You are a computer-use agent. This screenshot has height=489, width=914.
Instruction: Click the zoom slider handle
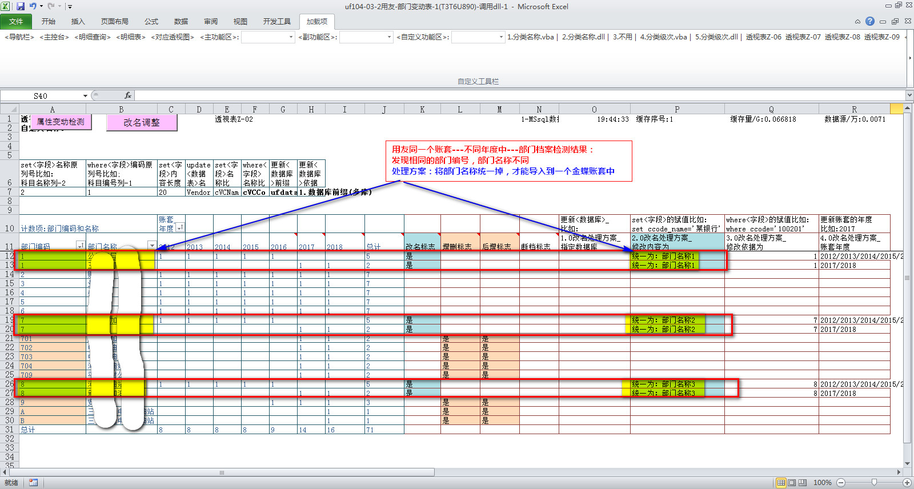(x=873, y=483)
